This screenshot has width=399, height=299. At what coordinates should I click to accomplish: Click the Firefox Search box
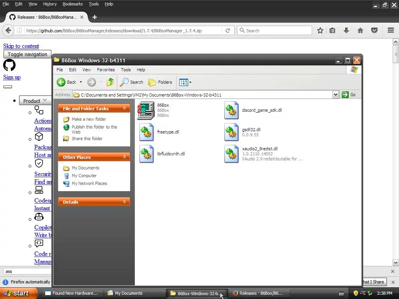274,30
